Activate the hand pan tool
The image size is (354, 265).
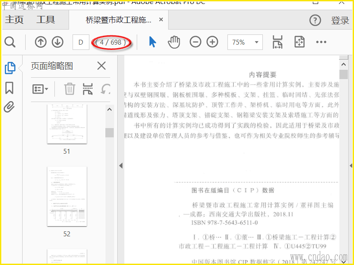click(x=174, y=42)
